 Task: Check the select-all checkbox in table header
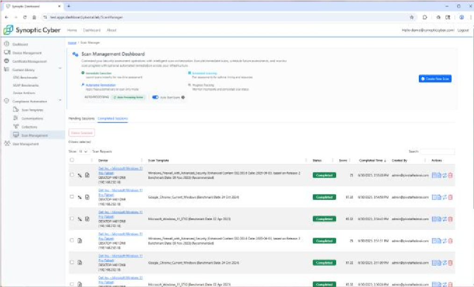tap(72, 160)
